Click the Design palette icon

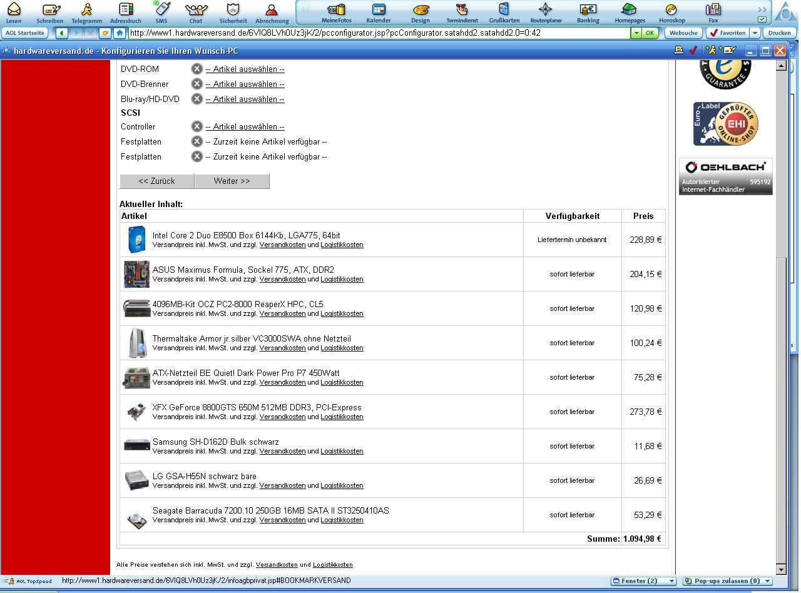point(421,12)
